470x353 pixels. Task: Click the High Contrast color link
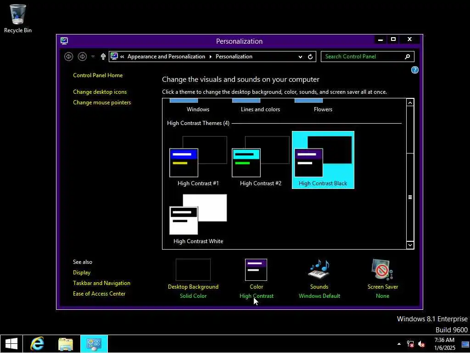(x=256, y=296)
